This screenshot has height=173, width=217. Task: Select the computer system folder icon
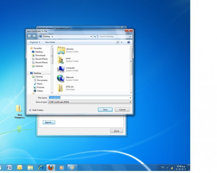61,69
